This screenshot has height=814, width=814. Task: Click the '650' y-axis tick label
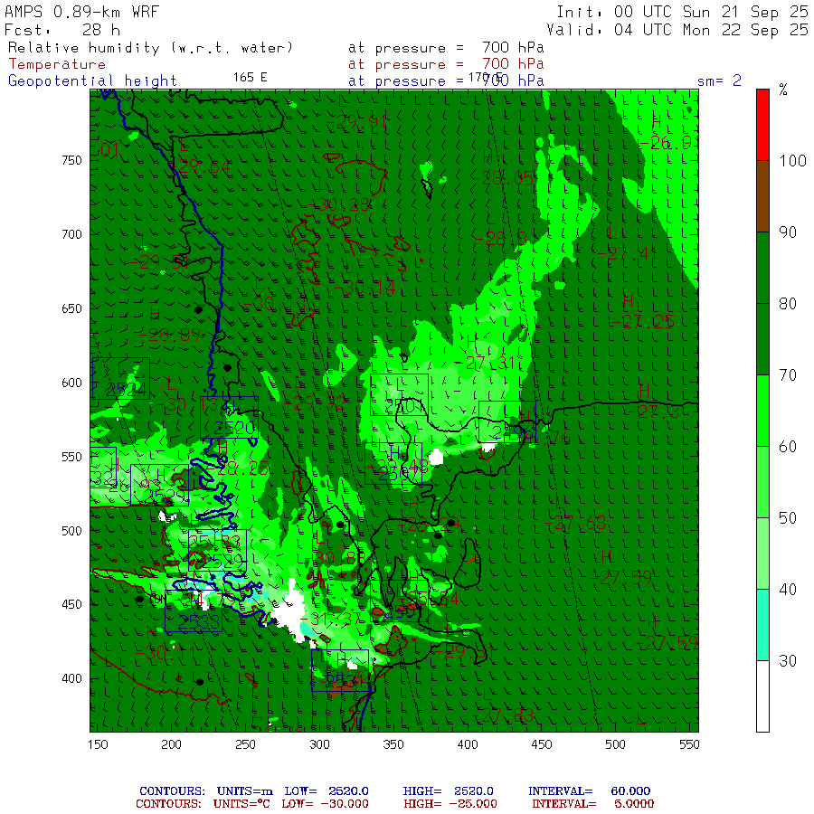71,308
